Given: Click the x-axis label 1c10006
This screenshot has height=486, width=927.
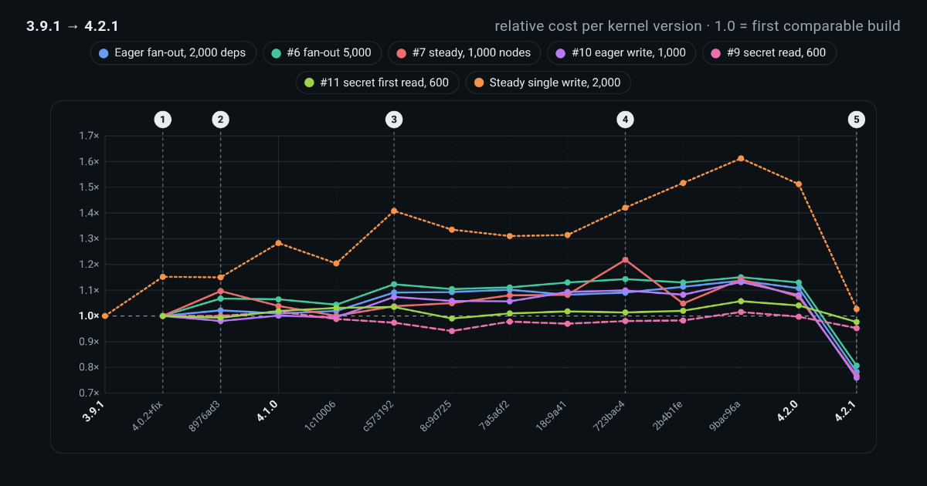Looking at the screenshot, I should coord(321,417).
